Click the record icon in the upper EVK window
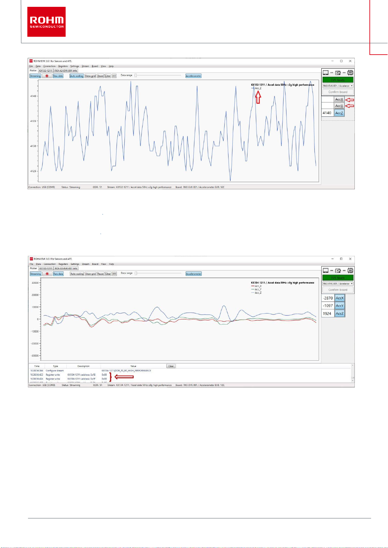Screen dimensions: 388x548 47,76
